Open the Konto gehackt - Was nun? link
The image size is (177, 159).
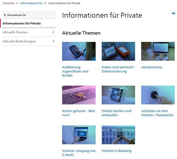(78, 113)
